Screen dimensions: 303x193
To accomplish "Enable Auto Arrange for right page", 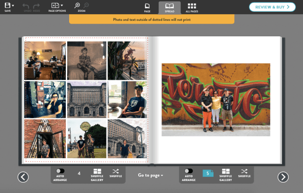I will (x=188, y=171).
